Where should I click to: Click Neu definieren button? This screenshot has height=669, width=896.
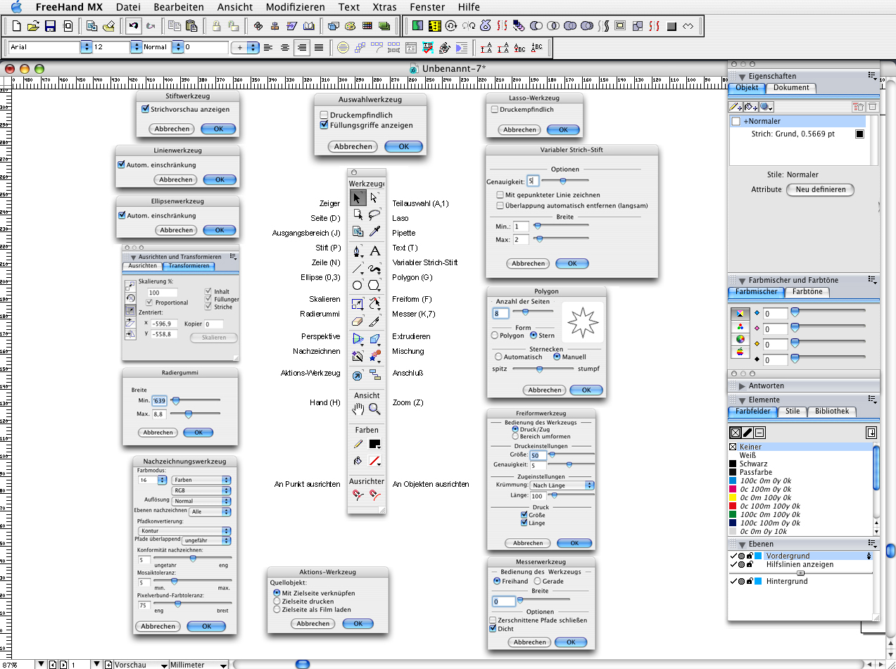point(820,190)
